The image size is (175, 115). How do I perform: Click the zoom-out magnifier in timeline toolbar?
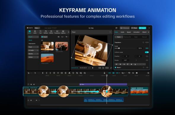[x=133, y=73]
